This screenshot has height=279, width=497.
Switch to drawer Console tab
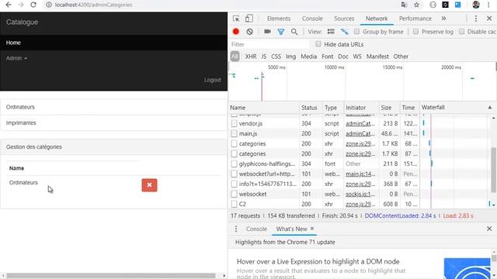pyautogui.click(x=256, y=229)
